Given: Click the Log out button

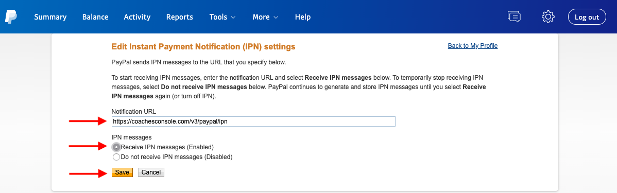Looking at the screenshot, I should [x=587, y=17].
